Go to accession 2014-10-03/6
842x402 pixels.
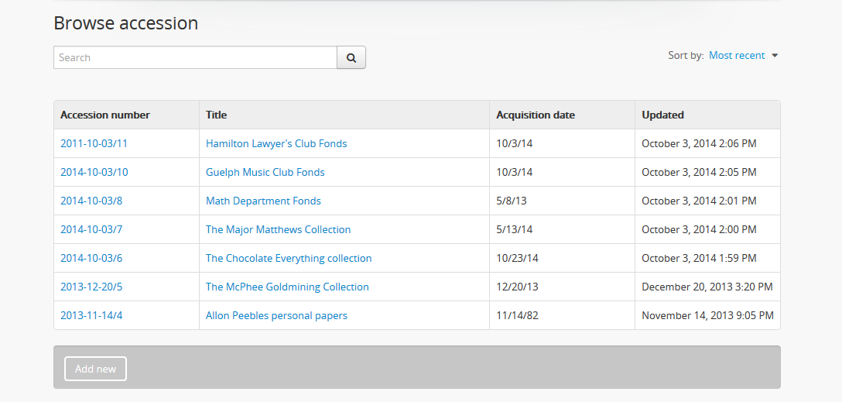(91, 258)
